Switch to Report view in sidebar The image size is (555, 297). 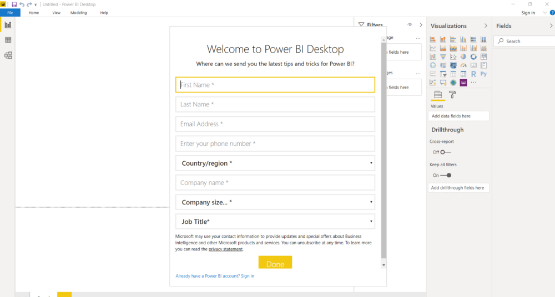[8, 25]
